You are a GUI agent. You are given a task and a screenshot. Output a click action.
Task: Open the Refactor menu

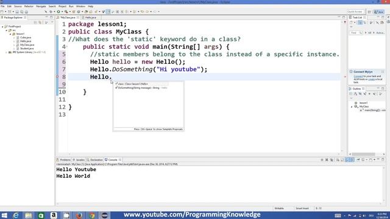pyautogui.click(x=29, y=6)
